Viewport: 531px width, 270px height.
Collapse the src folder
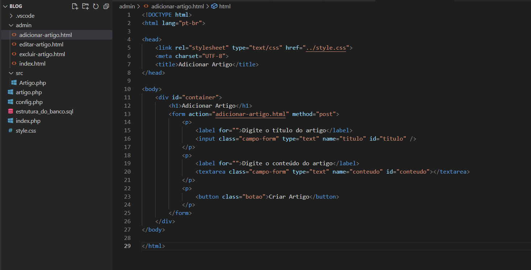coord(11,73)
